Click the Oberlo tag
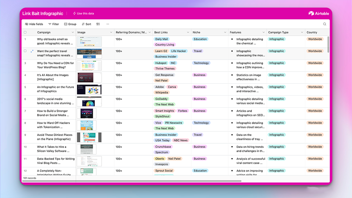Viewport: 352px width, 198px height. tap(160, 159)
